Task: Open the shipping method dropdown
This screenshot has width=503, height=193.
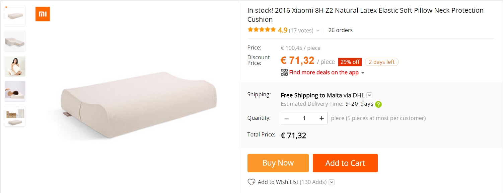Action: [x=369, y=95]
